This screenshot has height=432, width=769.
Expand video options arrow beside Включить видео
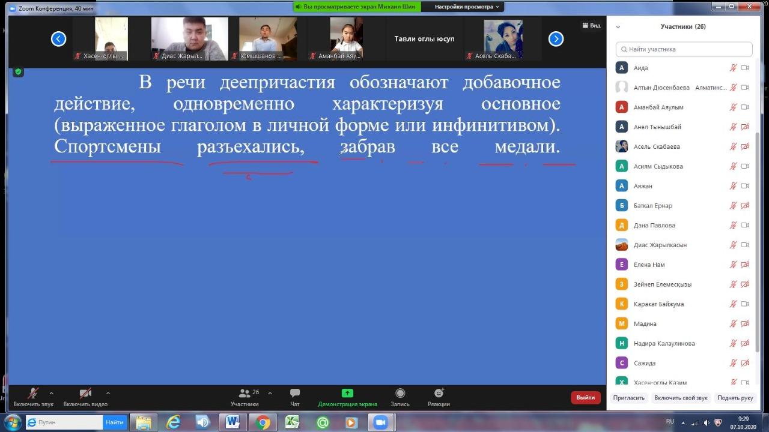[x=108, y=394]
